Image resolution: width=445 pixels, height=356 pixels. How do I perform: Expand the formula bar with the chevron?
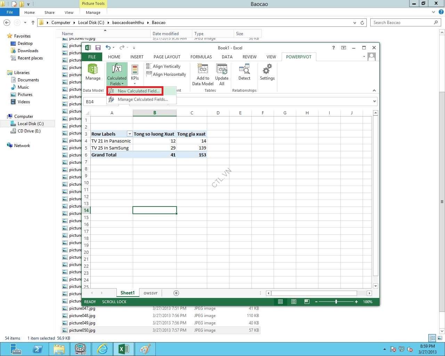point(374,102)
